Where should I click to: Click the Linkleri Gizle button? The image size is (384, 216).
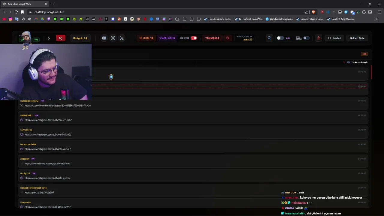[357, 38]
